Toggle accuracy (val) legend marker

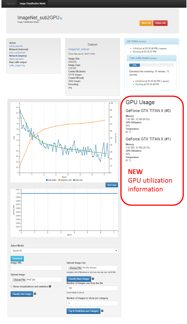click(59, 180)
